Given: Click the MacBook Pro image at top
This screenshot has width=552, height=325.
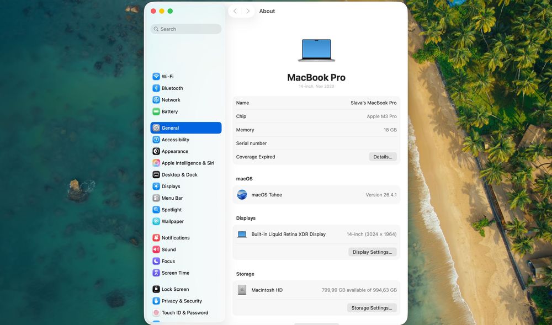Looking at the screenshot, I should (316, 50).
